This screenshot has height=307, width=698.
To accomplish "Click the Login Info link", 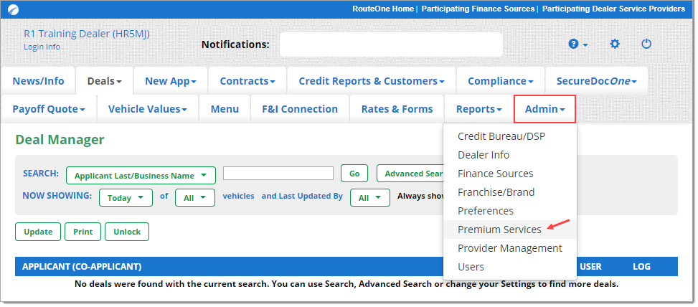I will coord(42,47).
